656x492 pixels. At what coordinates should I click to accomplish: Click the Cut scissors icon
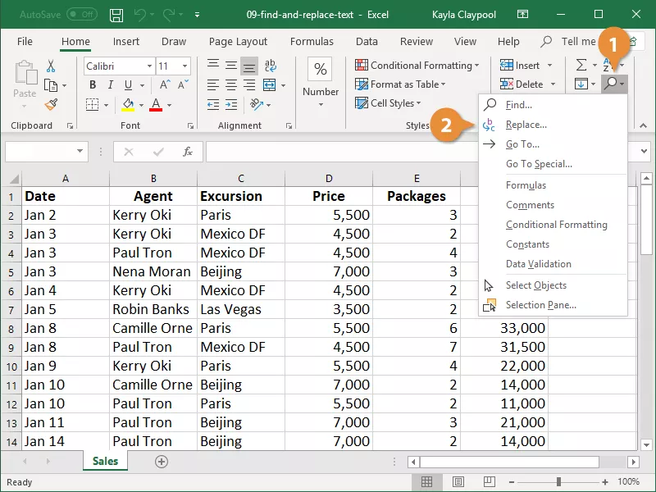point(51,66)
